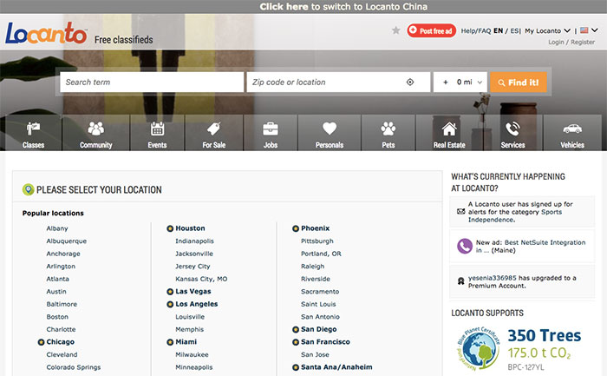Select Arlington location
The image size is (607, 376).
coord(61,267)
